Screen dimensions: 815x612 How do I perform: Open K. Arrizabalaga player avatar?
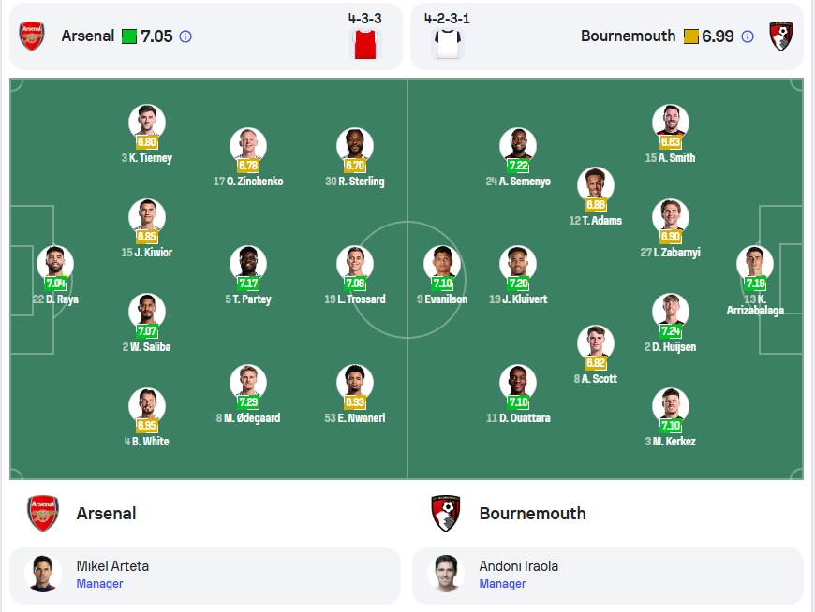tap(755, 264)
